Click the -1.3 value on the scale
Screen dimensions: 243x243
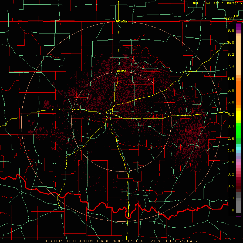(230, 198)
